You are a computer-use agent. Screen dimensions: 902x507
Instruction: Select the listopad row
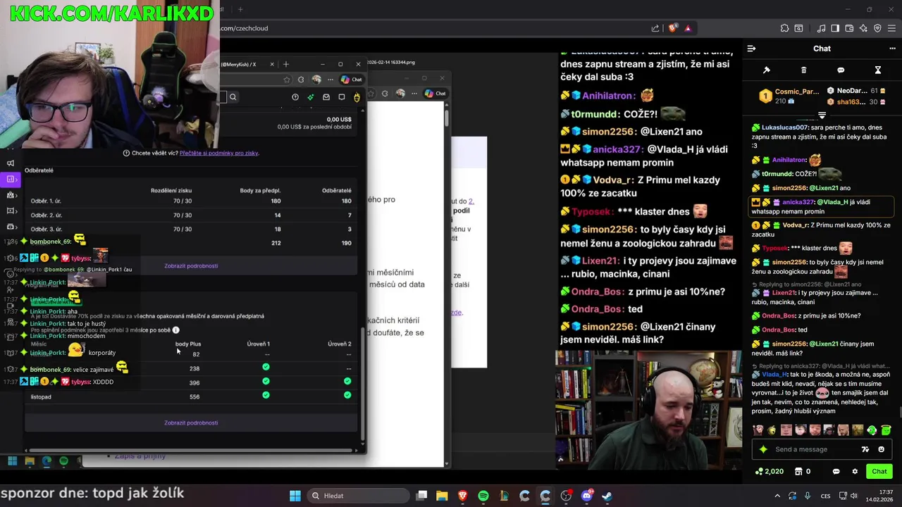[x=191, y=396]
